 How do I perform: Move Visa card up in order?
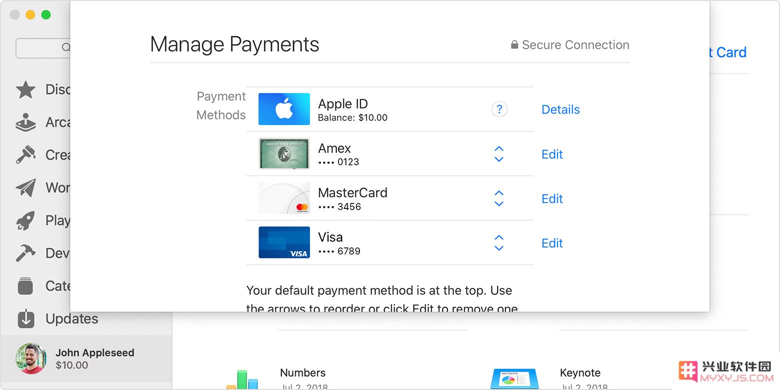point(499,238)
